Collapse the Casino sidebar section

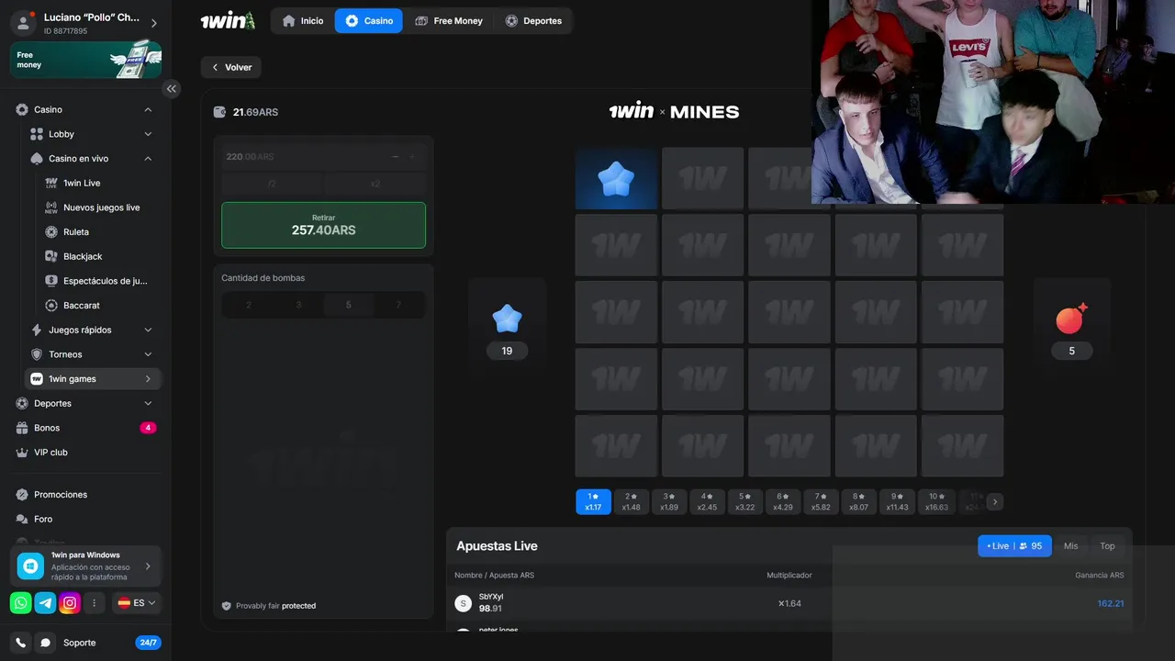tap(148, 110)
